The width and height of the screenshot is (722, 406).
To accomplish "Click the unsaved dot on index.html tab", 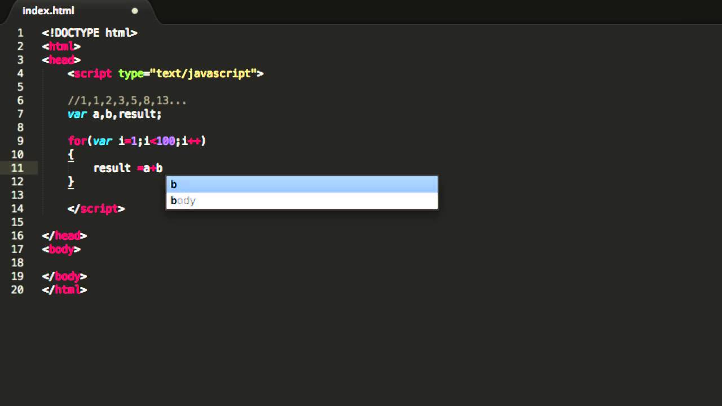I will (134, 11).
